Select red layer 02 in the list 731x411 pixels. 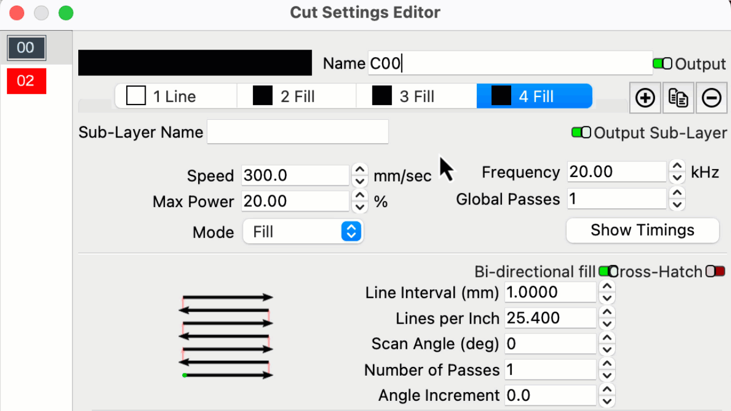tap(26, 81)
